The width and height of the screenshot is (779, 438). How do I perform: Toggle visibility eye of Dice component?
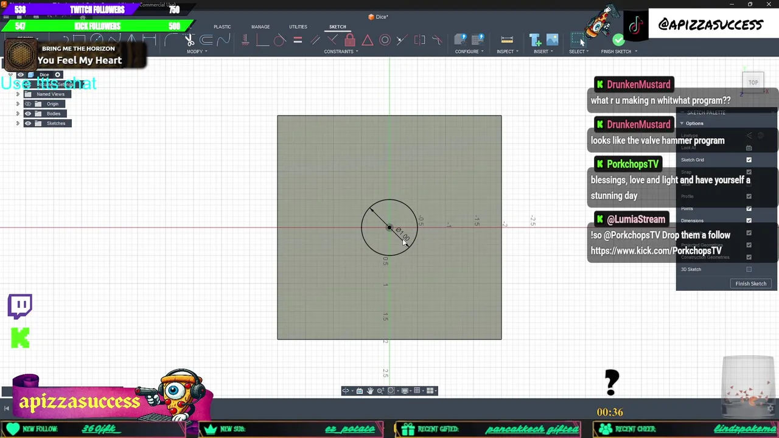point(21,75)
